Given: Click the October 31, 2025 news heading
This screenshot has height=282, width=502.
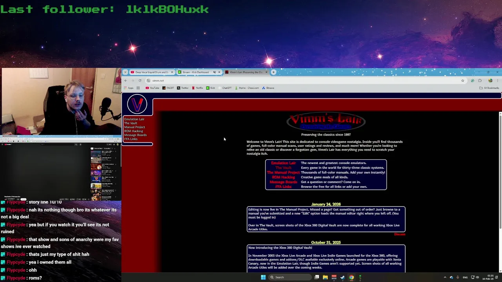Looking at the screenshot, I should (x=326, y=242).
